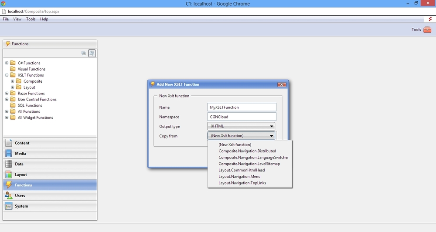The width and height of the screenshot is (436, 232).
Task: Click the Users perspective people icon
Action: coord(9,195)
